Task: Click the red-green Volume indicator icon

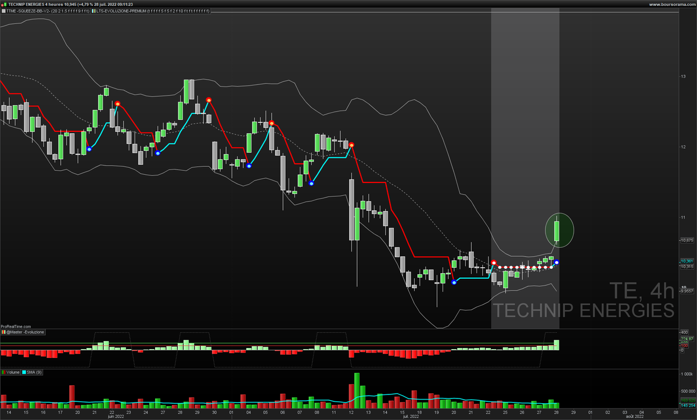Action: (x=3, y=372)
